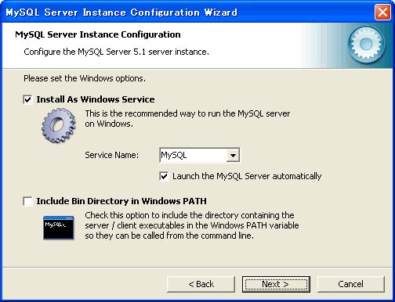Go to the Next wizard page

pos(276,284)
